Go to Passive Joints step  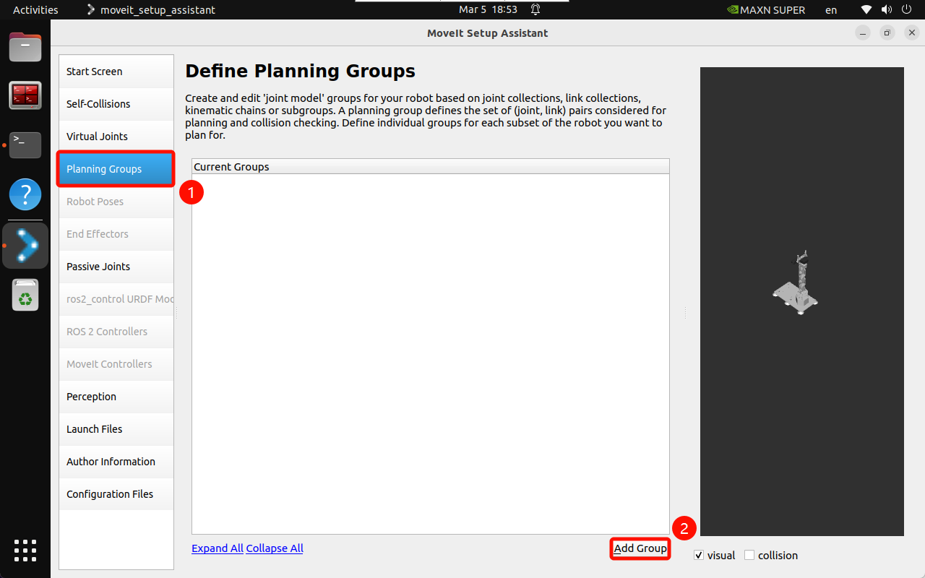(x=116, y=267)
